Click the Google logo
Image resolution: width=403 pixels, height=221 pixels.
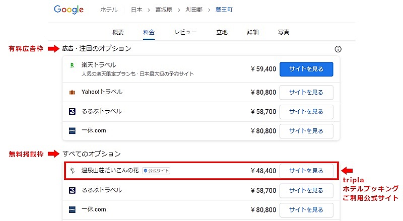tap(69, 10)
